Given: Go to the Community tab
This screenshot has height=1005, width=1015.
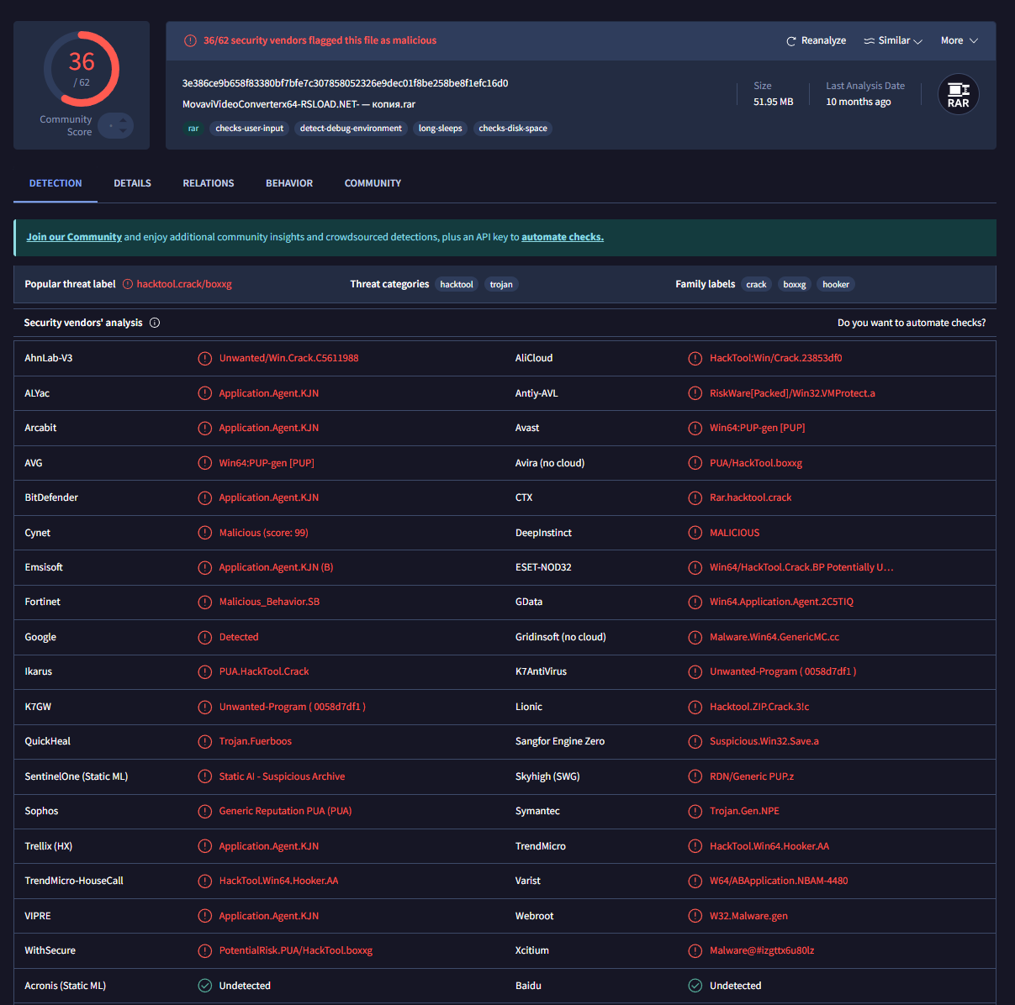Looking at the screenshot, I should pos(373,183).
